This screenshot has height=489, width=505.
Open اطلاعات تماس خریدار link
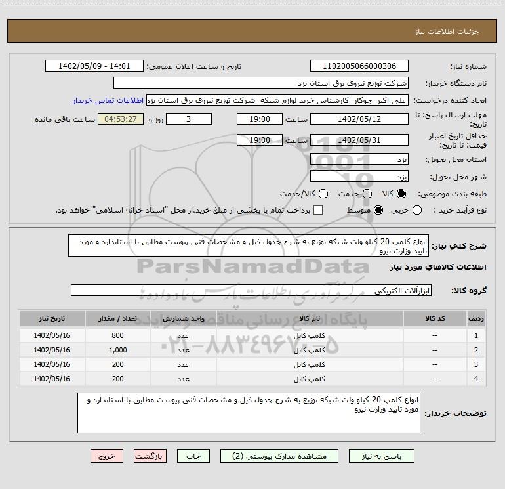(108, 100)
